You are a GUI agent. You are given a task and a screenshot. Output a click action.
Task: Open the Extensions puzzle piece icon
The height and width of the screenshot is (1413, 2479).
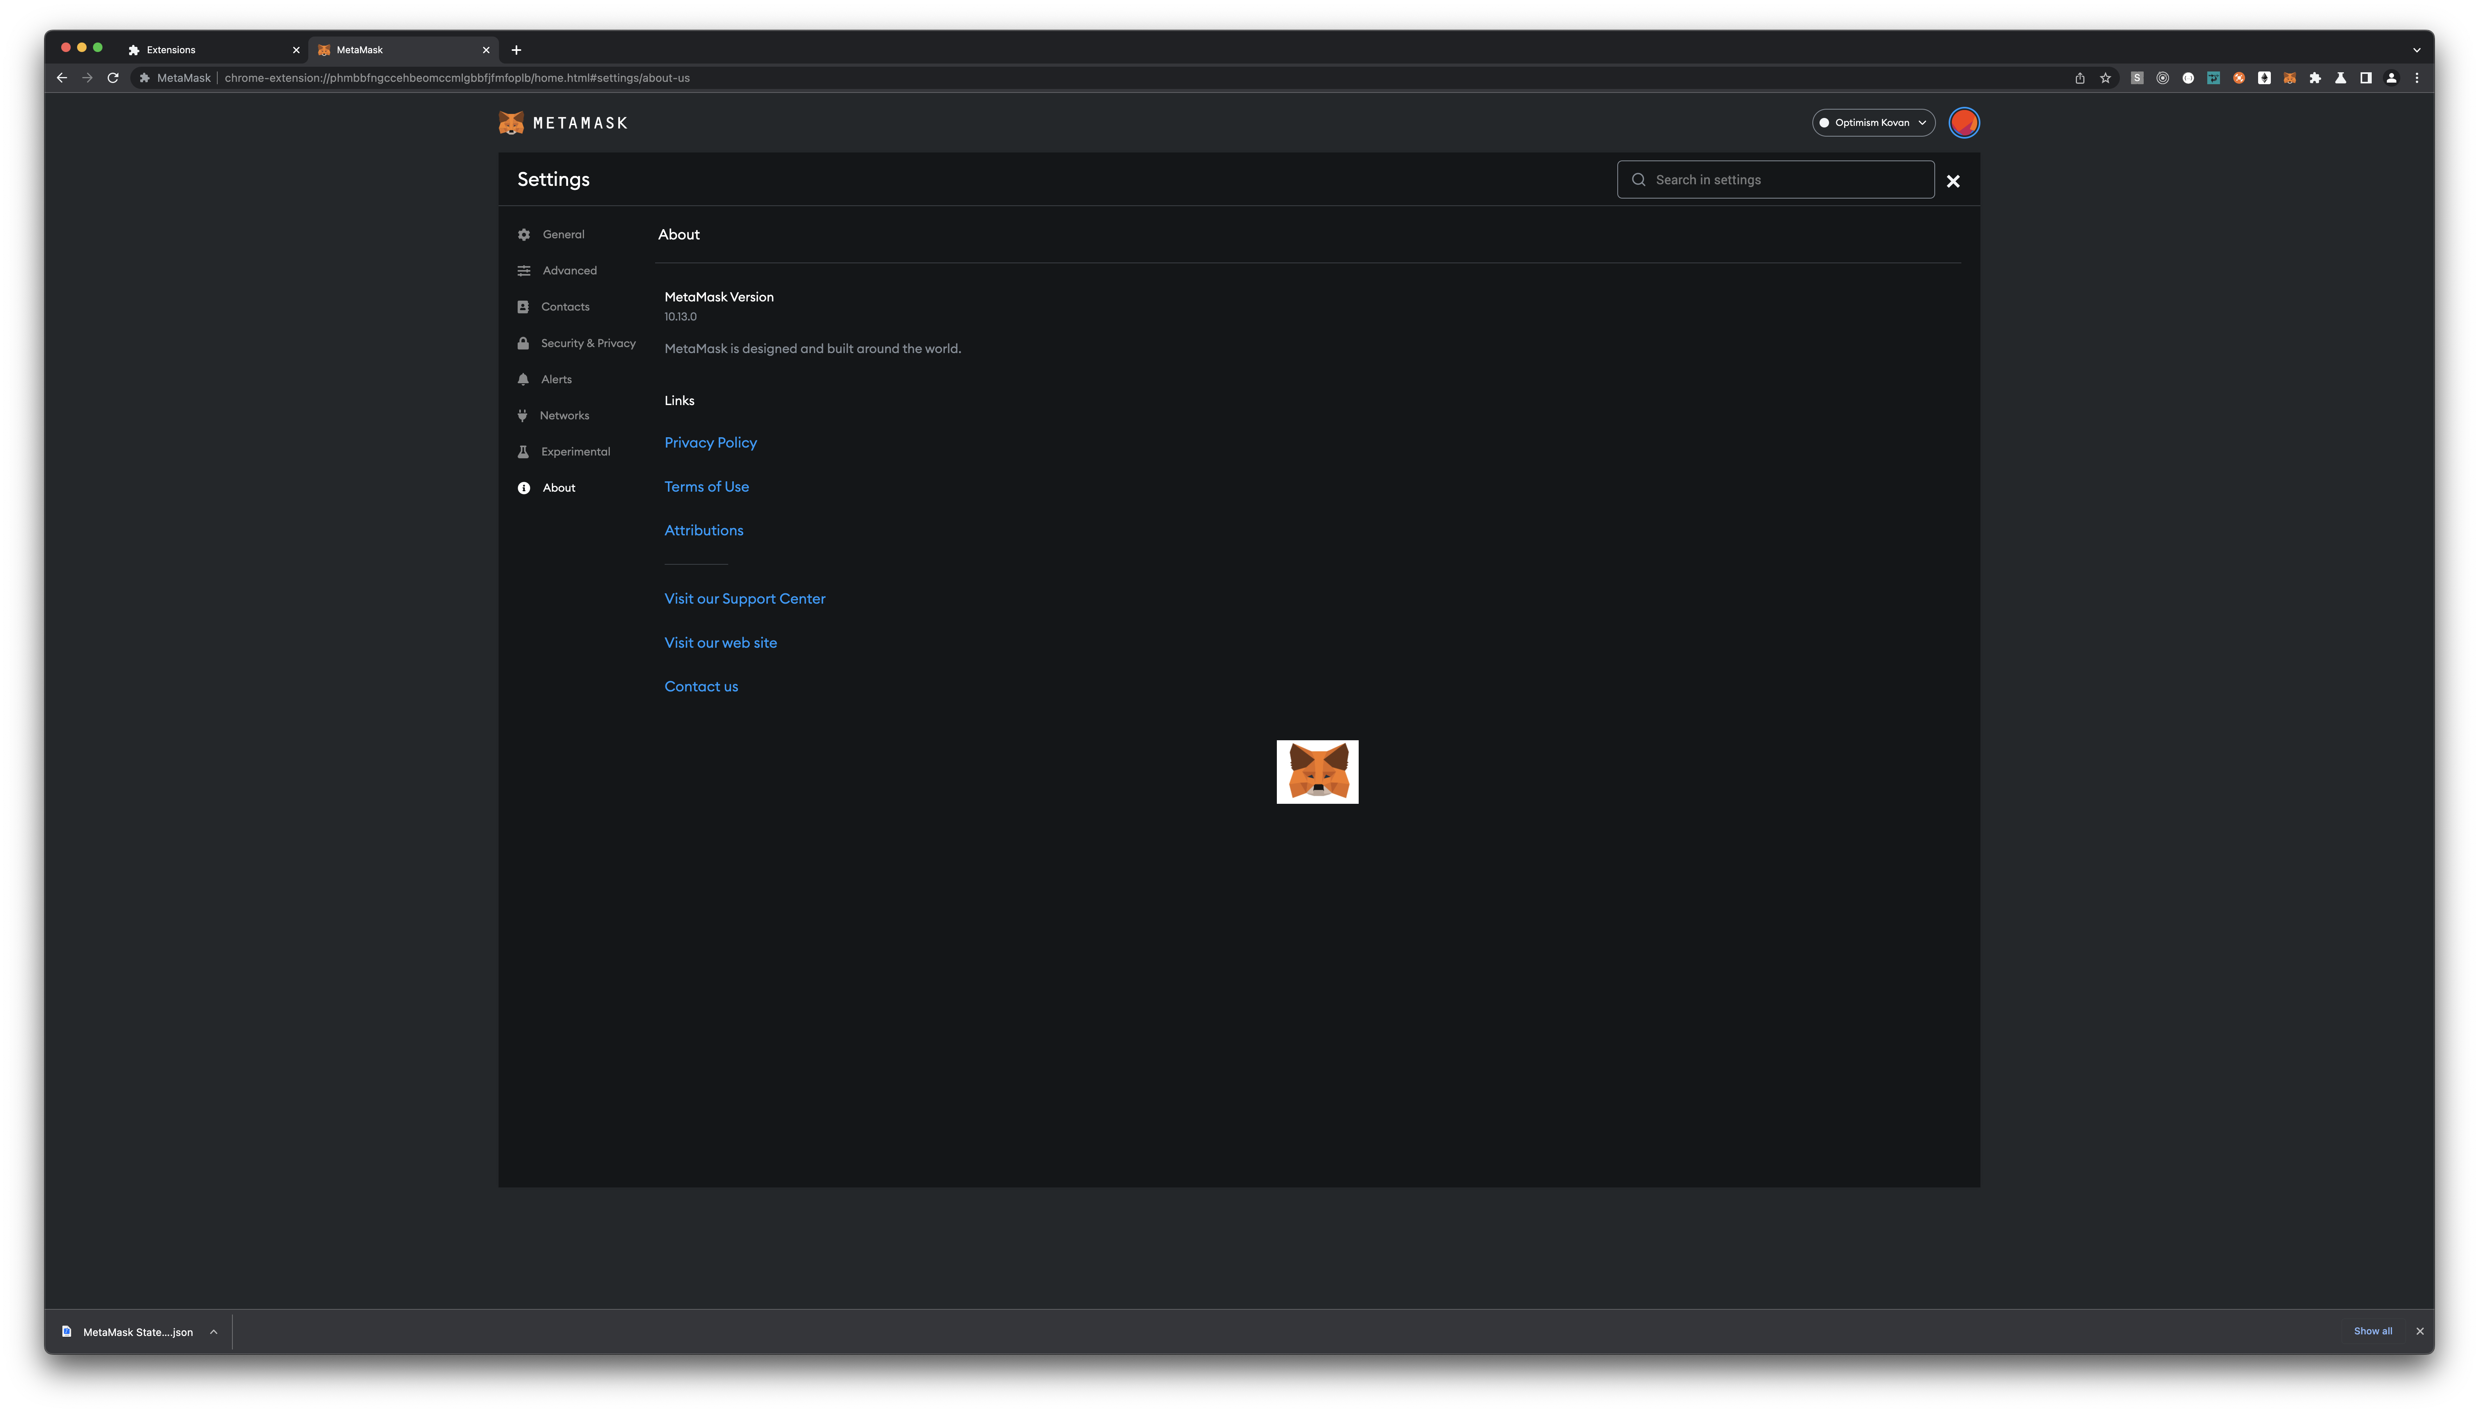[2316, 77]
